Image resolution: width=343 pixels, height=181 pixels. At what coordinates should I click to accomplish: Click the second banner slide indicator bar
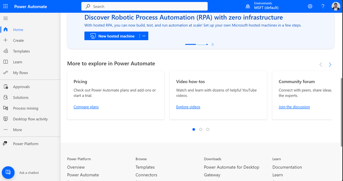coord(202,45)
